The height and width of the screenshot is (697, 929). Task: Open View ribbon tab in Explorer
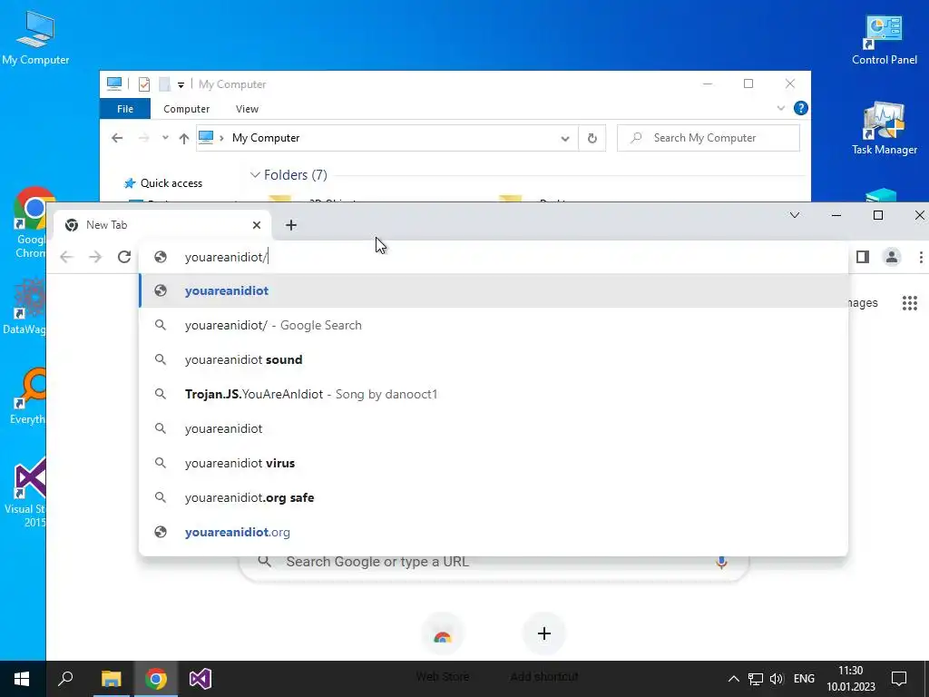[x=247, y=109]
